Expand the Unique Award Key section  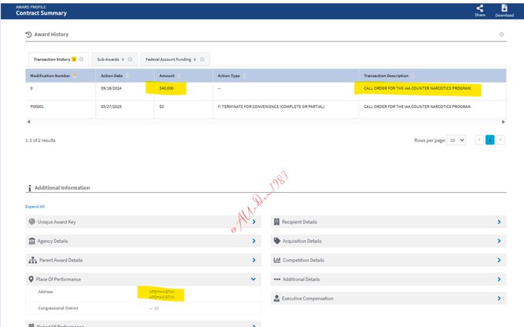(254, 221)
